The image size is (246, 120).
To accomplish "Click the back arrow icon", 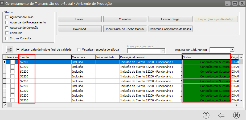I will [x=221, y=115].
